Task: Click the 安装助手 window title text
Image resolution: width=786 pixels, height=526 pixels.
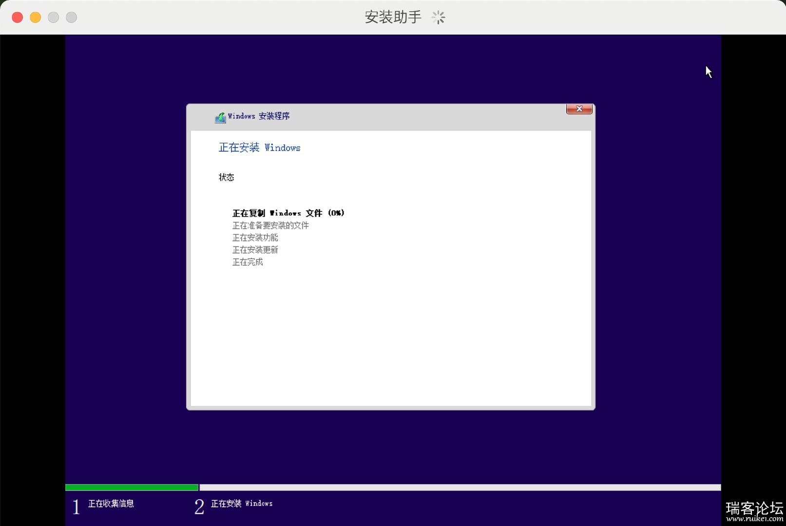Action: coord(393,18)
